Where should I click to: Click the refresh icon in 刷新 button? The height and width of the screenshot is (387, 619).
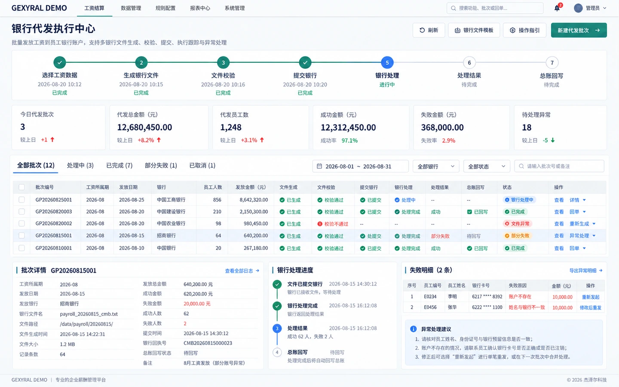[422, 30]
